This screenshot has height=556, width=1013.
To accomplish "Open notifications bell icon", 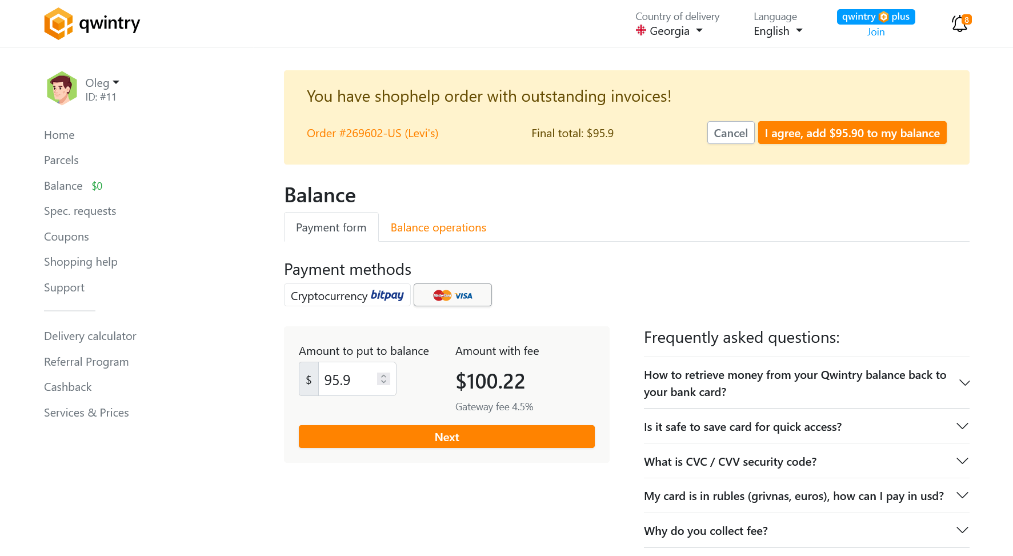I will (959, 23).
